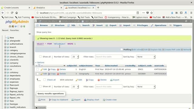The image size is (194, 109).
Task: Click Show query box link
Action: [x=44, y=32]
